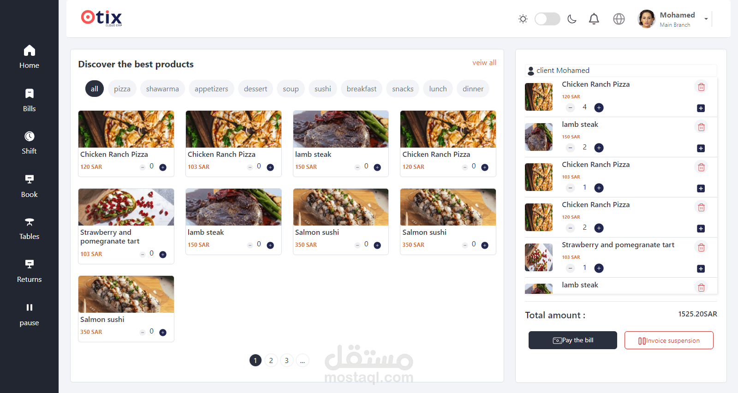
Task: Open Shift page in sidebar
Action: [x=29, y=143]
